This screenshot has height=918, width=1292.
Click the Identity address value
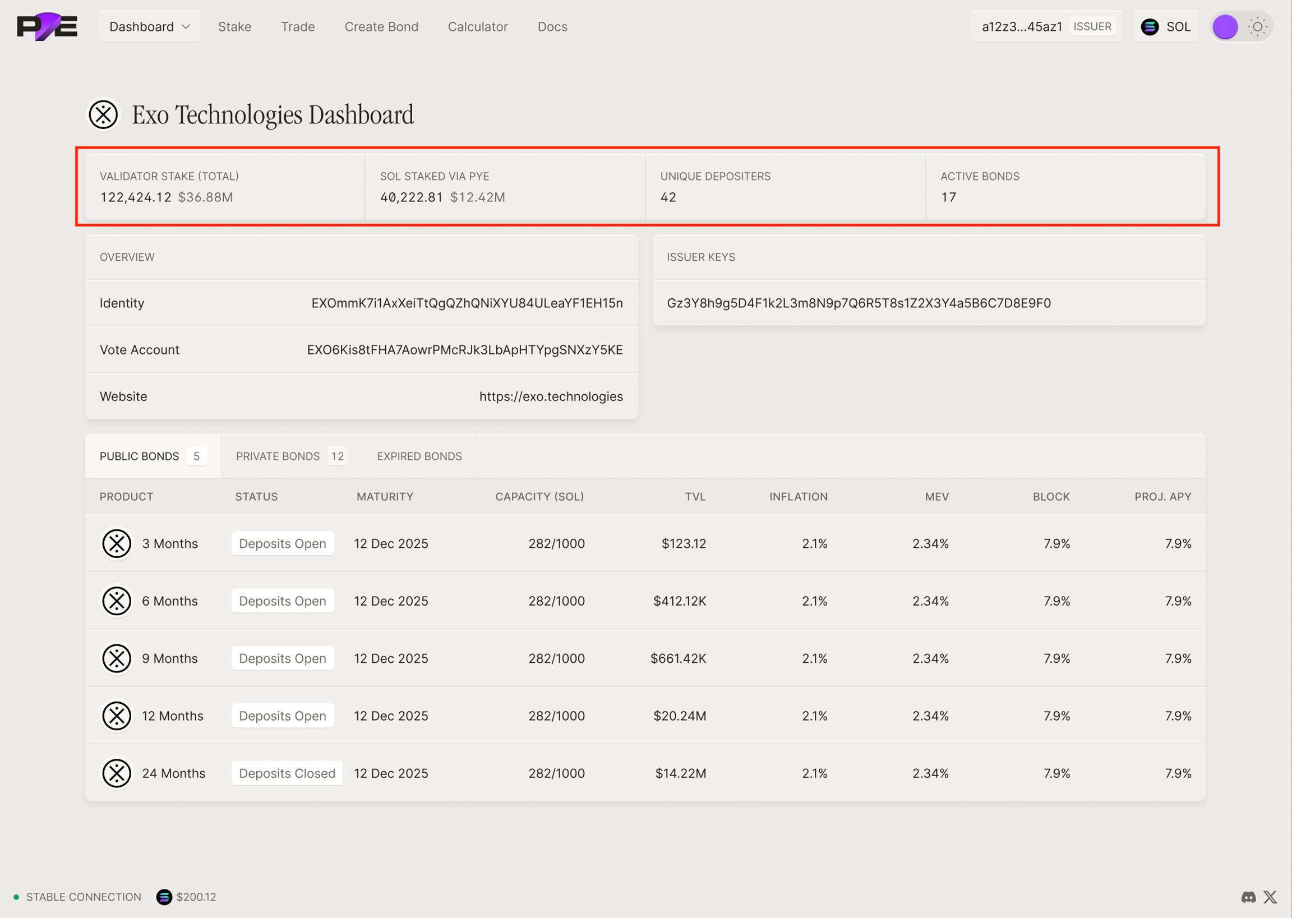[x=467, y=303]
